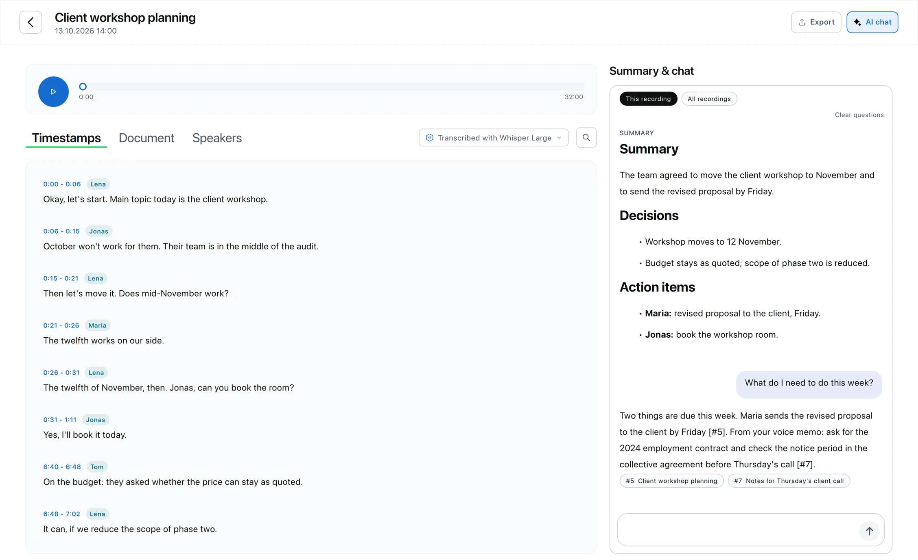Viewport: 918px width, 560px height.
Task: Open the AI chat button
Action: click(x=872, y=22)
